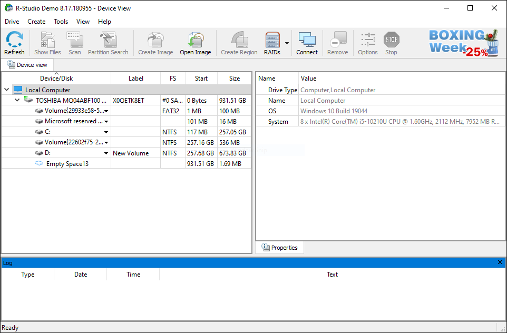Select the Empty Space13 entry
The width and height of the screenshot is (507, 333).
click(x=67, y=164)
